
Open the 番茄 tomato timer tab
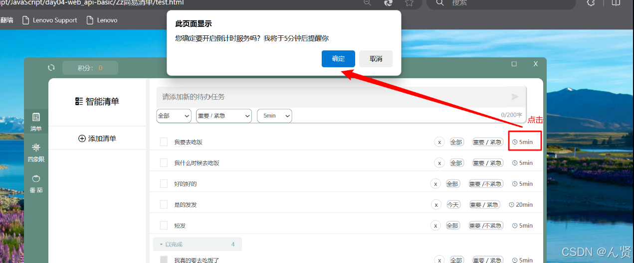coord(36,183)
